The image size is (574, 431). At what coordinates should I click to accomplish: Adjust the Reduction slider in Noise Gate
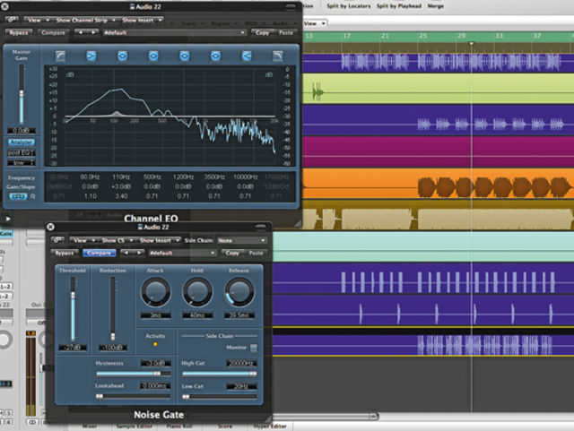113,309
